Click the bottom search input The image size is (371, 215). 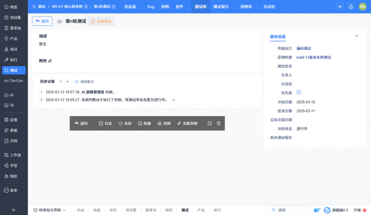(x=291, y=210)
